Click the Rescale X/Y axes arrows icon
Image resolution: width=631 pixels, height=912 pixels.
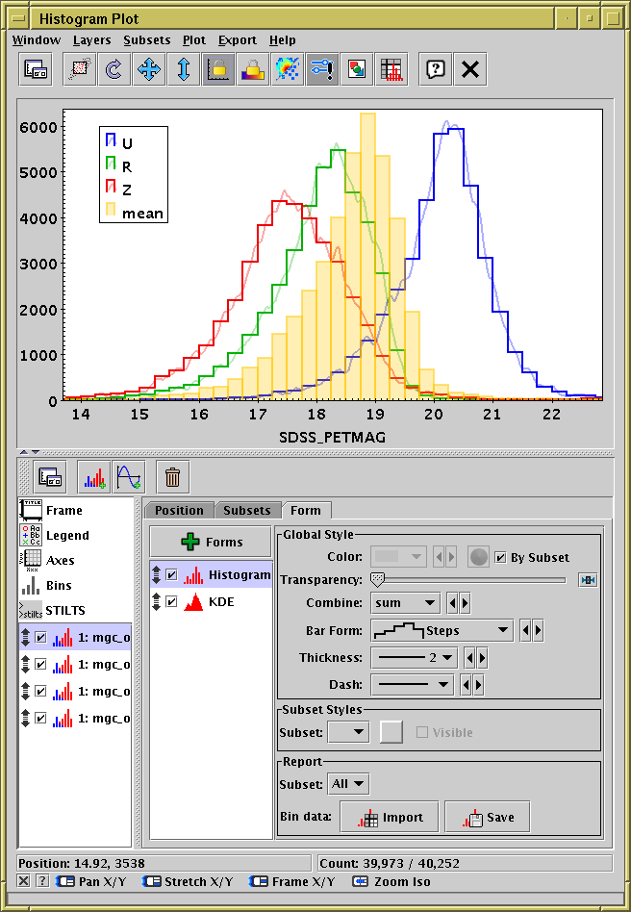[148, 69]
